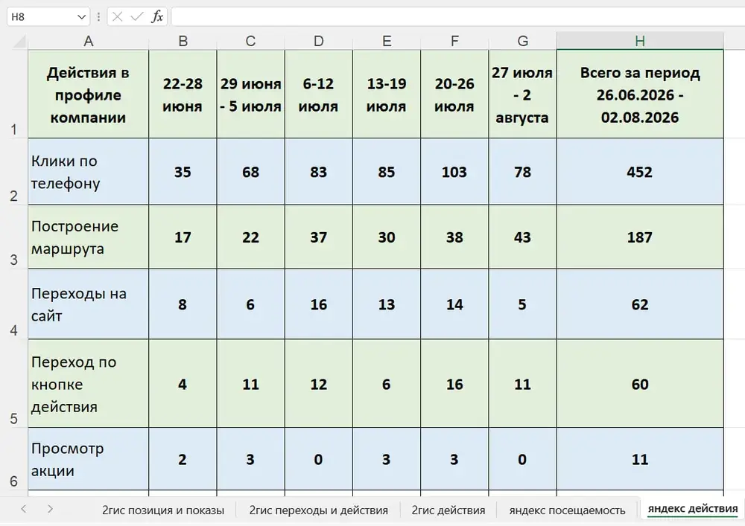Select the "яндекс посещаемость" sheet tab
Viewport: 745px width, 526px height.
567,510
